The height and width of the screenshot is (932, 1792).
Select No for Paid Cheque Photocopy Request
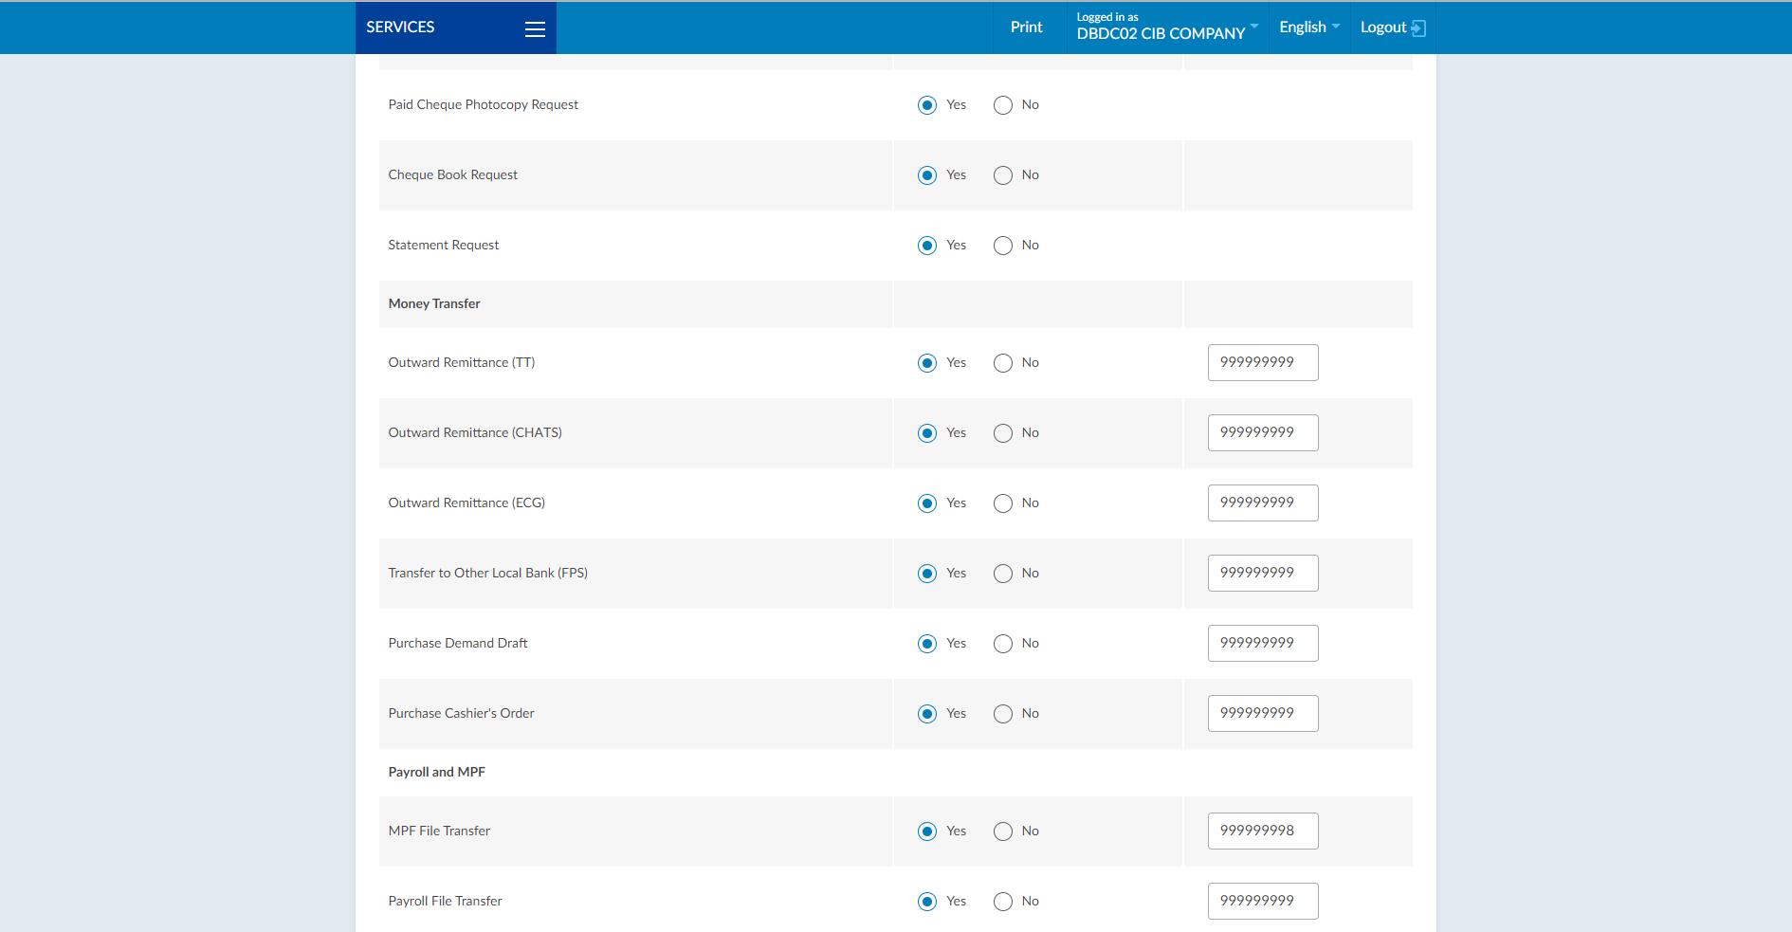click(x=1003, y=105)
